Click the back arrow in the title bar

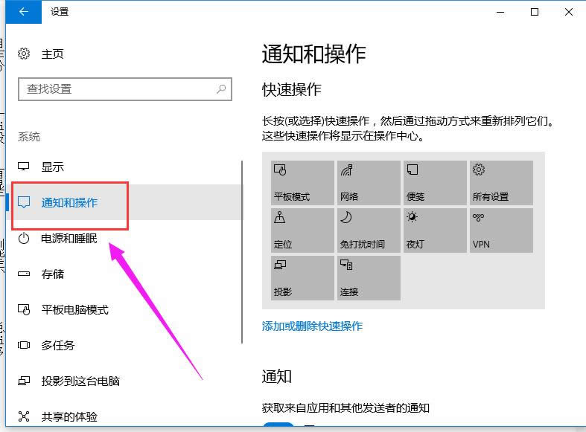pos(25,12)
